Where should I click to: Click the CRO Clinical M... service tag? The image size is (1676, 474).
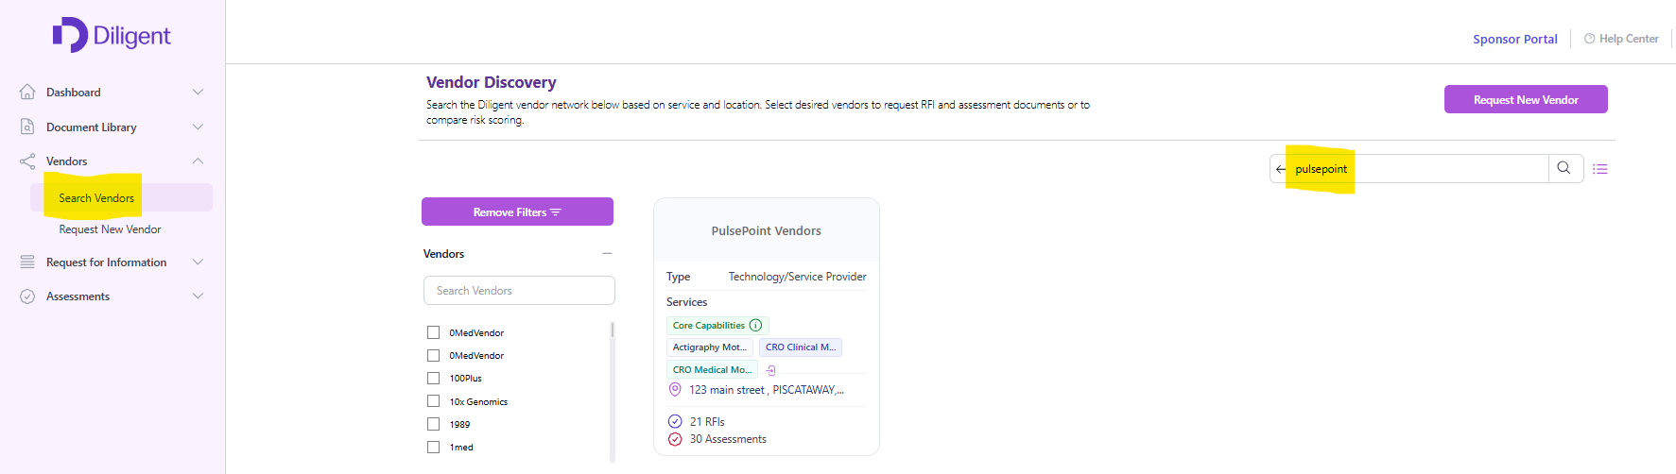tap(801, 347)
